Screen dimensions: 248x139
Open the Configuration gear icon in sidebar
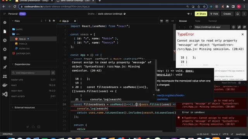click(5, 49)
